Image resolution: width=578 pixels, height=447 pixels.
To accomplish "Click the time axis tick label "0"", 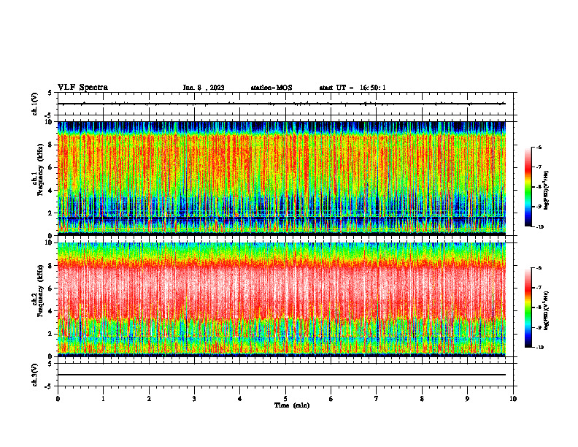I will pyautogui.click(x=58, y=399).
